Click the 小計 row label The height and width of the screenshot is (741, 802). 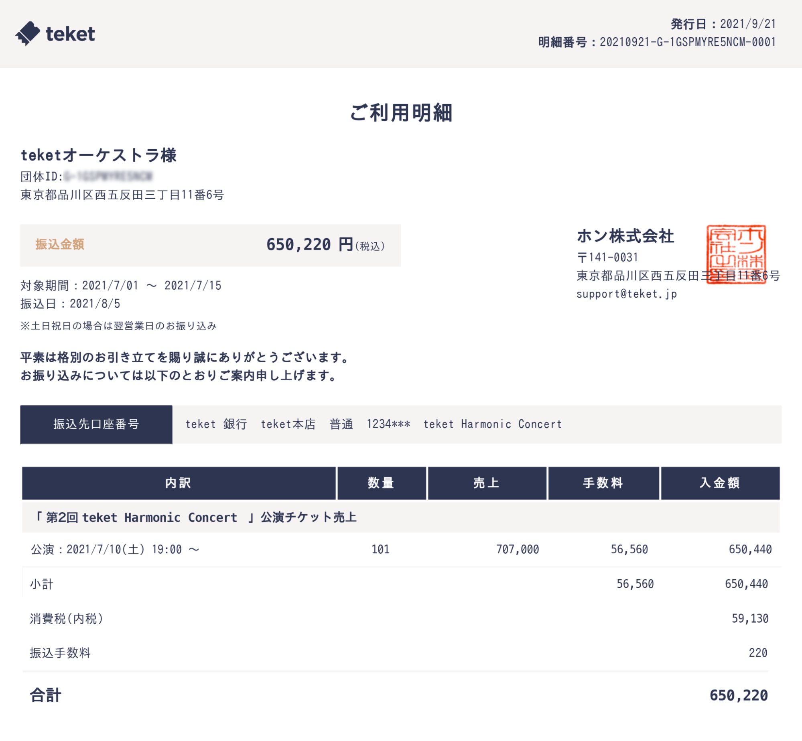pos(42,584)
